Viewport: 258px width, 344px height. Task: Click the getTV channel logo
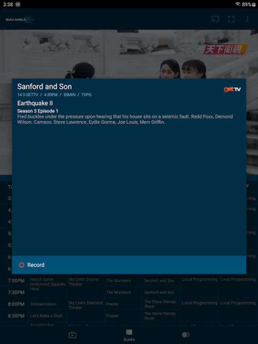232,89
